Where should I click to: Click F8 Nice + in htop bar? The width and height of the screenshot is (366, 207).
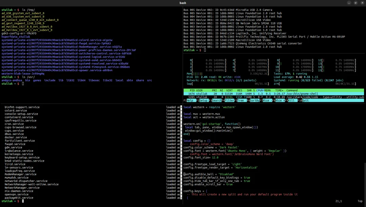coord(279,100)
